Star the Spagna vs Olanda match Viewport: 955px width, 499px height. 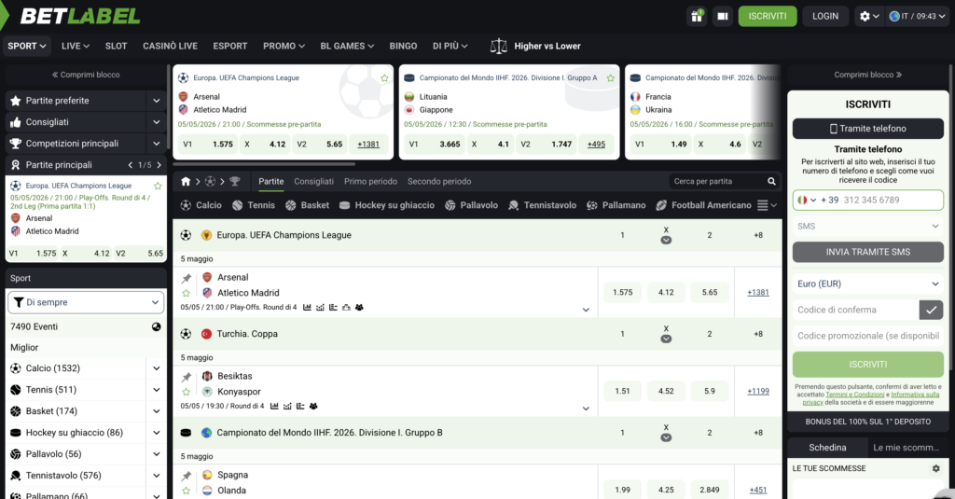[x=187, y=491]
